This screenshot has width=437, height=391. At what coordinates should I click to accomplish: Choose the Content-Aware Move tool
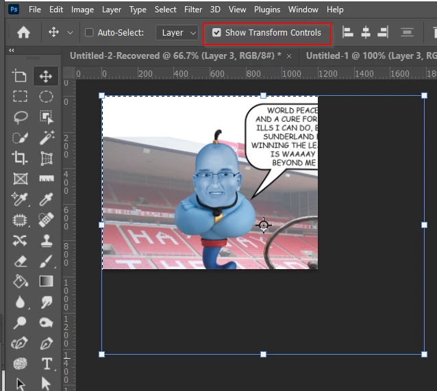click(20, 240)
